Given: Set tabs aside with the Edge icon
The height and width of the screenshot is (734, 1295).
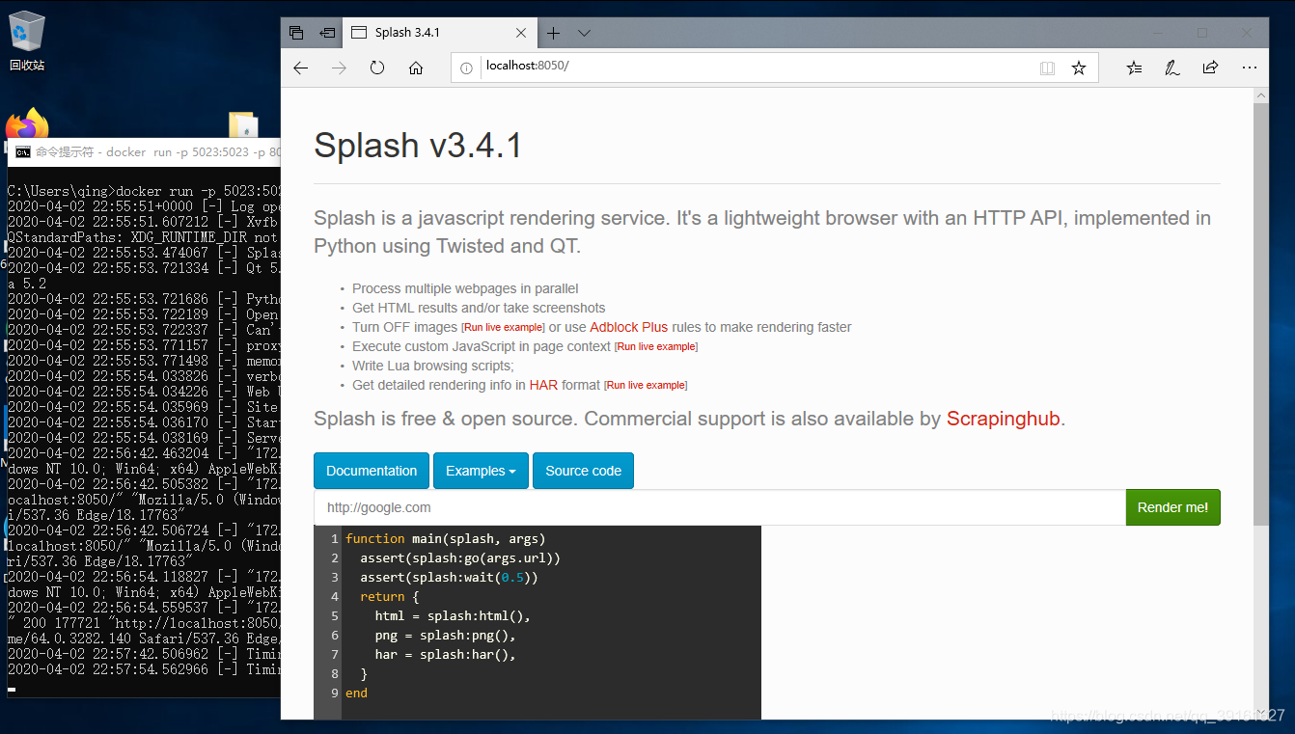Looking at the screenshot, I should 327,33.
